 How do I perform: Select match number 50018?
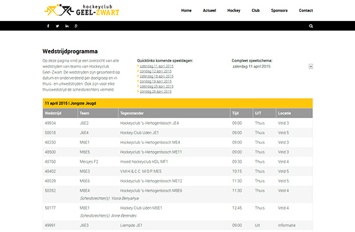[50, 133]
